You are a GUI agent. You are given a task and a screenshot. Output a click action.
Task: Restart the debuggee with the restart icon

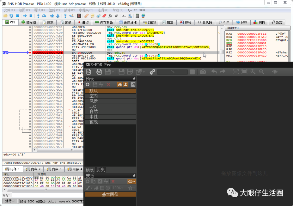tap(11, 16)
